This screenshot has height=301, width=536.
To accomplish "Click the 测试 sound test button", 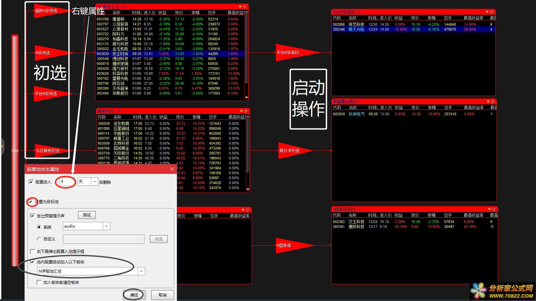I will 87,215.
